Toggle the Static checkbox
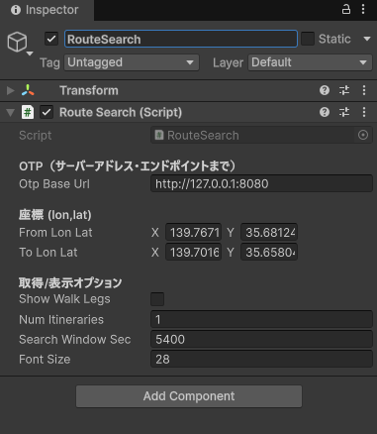The width and height of the screenshot is (377, 434). click(x=308, y=39)
